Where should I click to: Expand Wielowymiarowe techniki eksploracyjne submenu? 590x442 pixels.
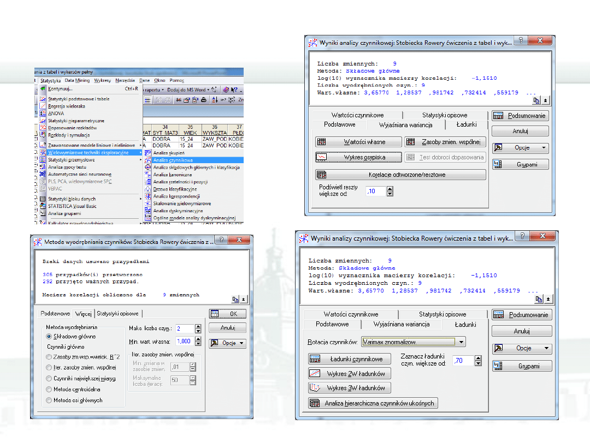click(x=88, y=153)
